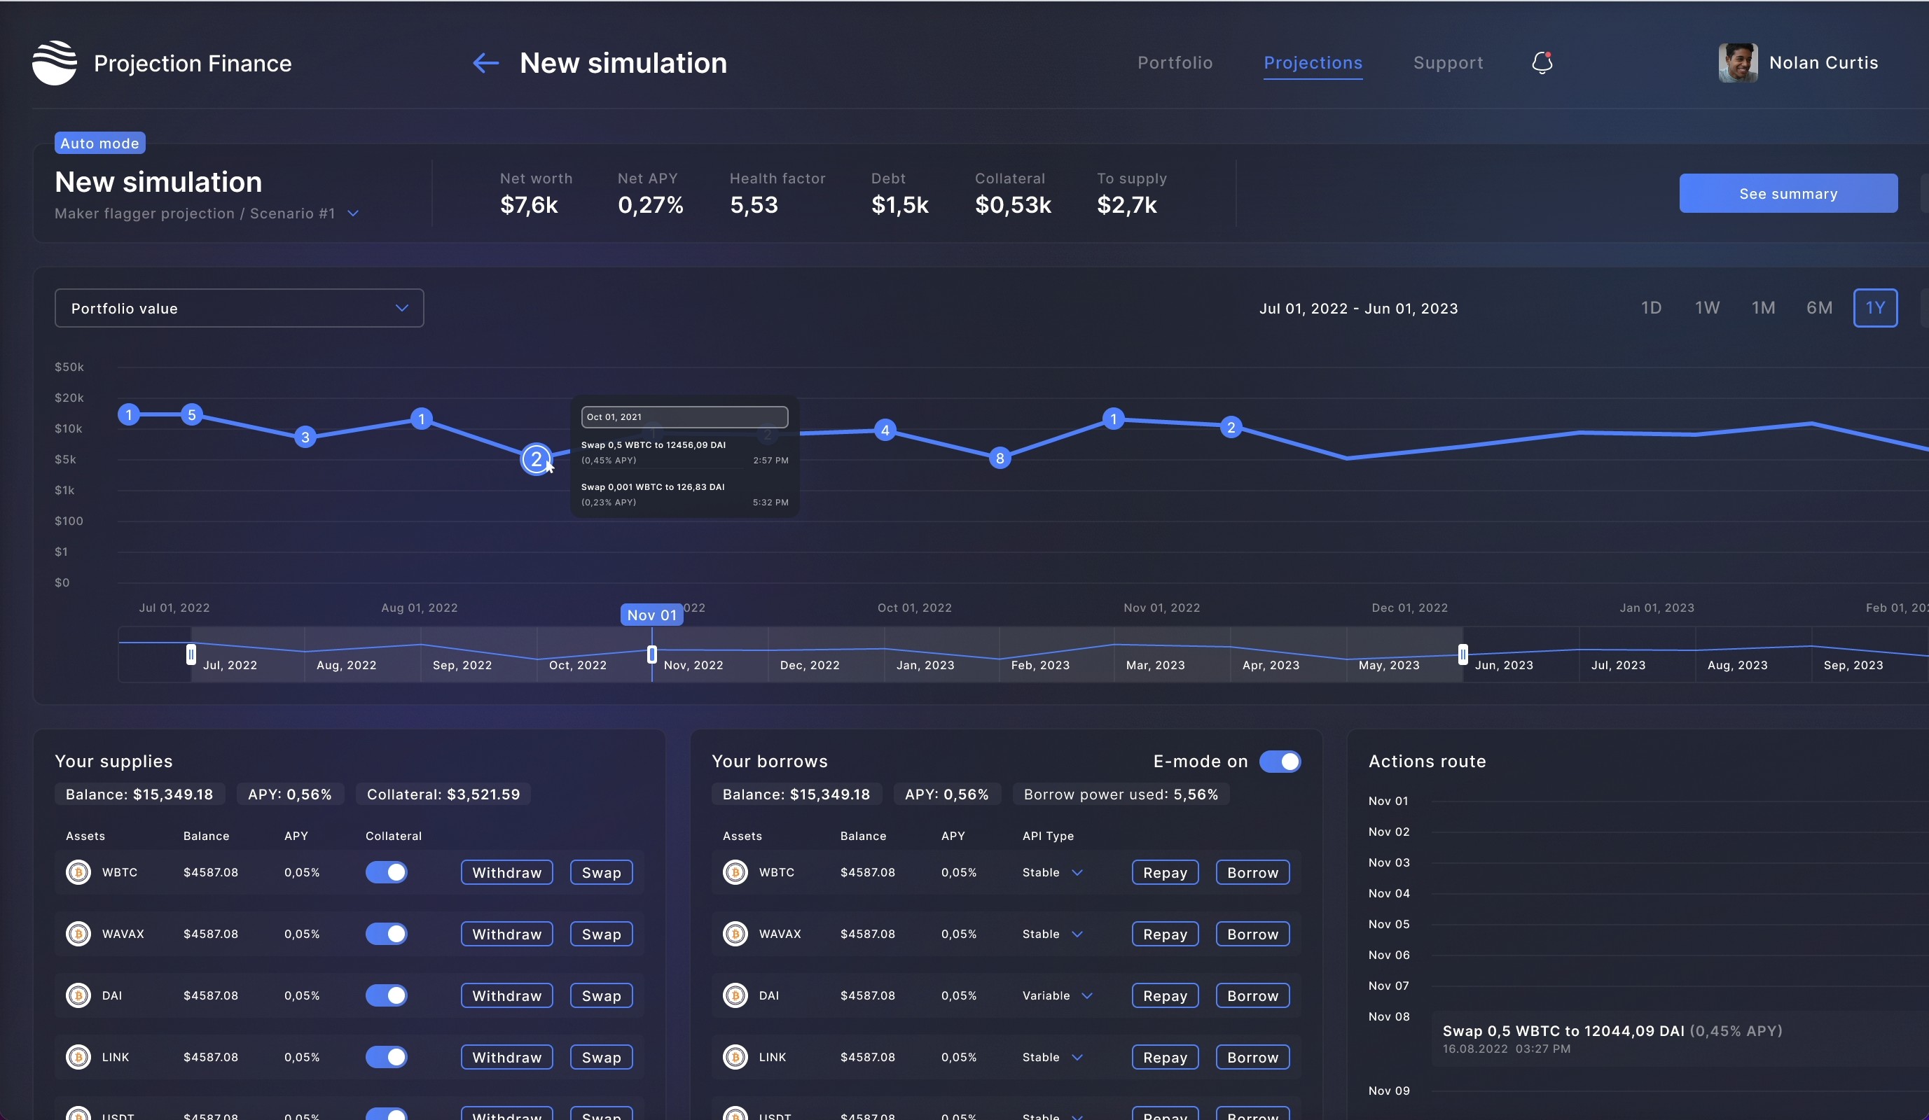Screen dimensions: 1929x1120
Task: Click the See summary button
Action: [1788, 192]
